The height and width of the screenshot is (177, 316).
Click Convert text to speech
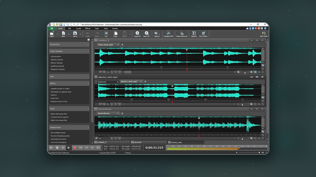point(60,117)
